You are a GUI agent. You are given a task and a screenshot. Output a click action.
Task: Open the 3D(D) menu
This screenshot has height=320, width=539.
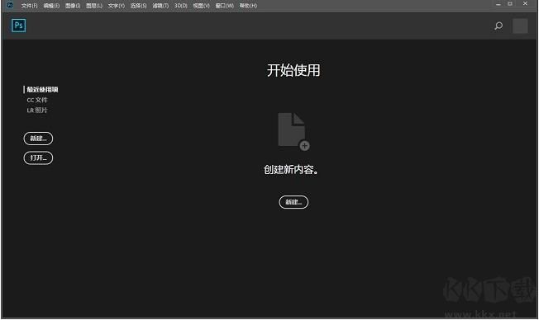coord(181,6)
